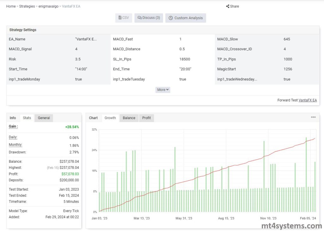This screenshot has width=324, height=231.
Task: Open the ellipsis menu on the chart panel
Action: tap(313, 117)
